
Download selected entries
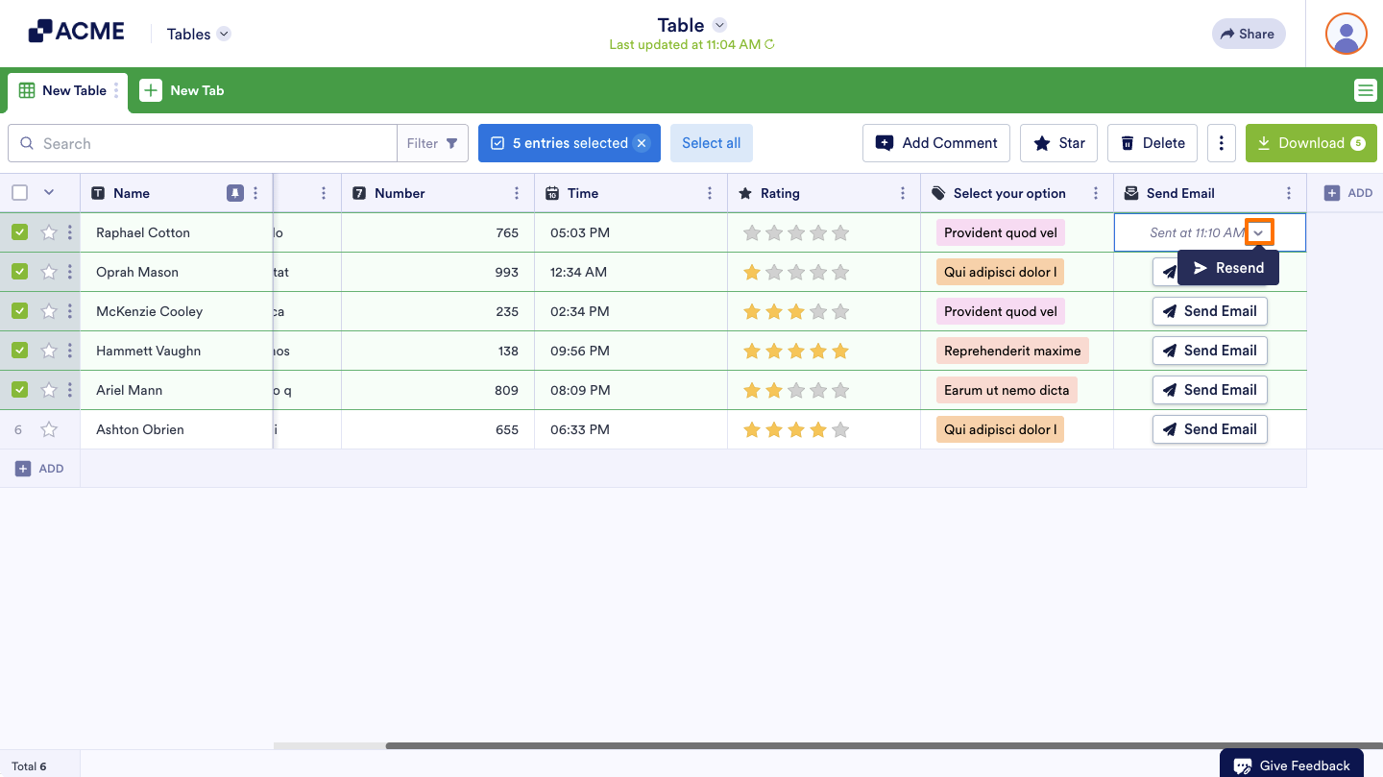pos(1311,143)
